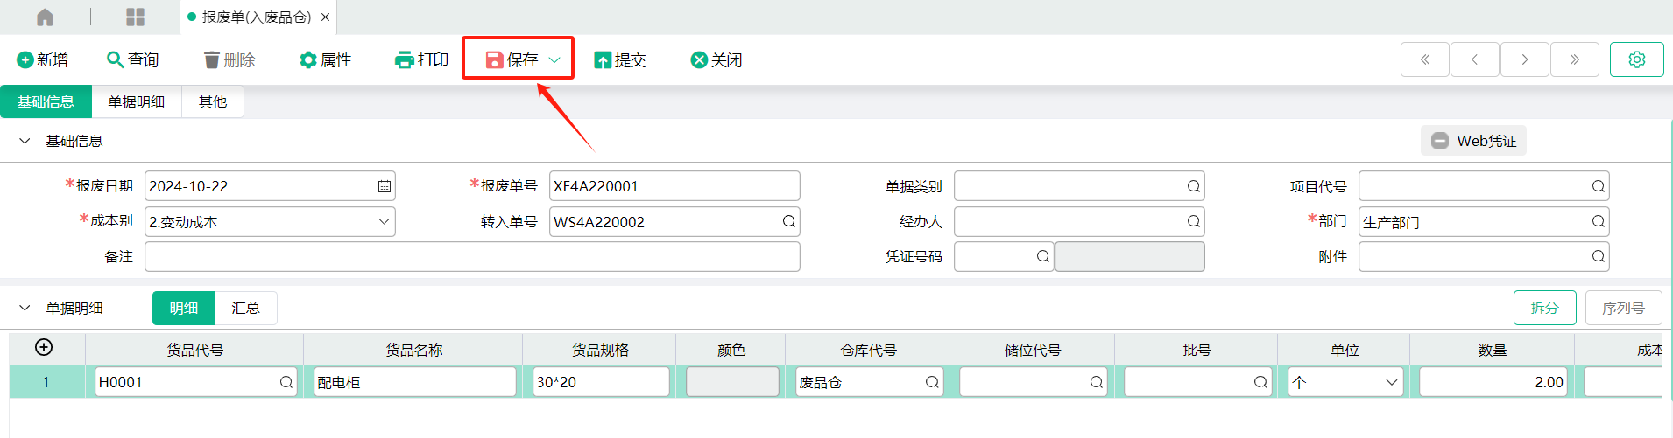Collapse the 基础信息 section chevron

click(x=25, y=141)
